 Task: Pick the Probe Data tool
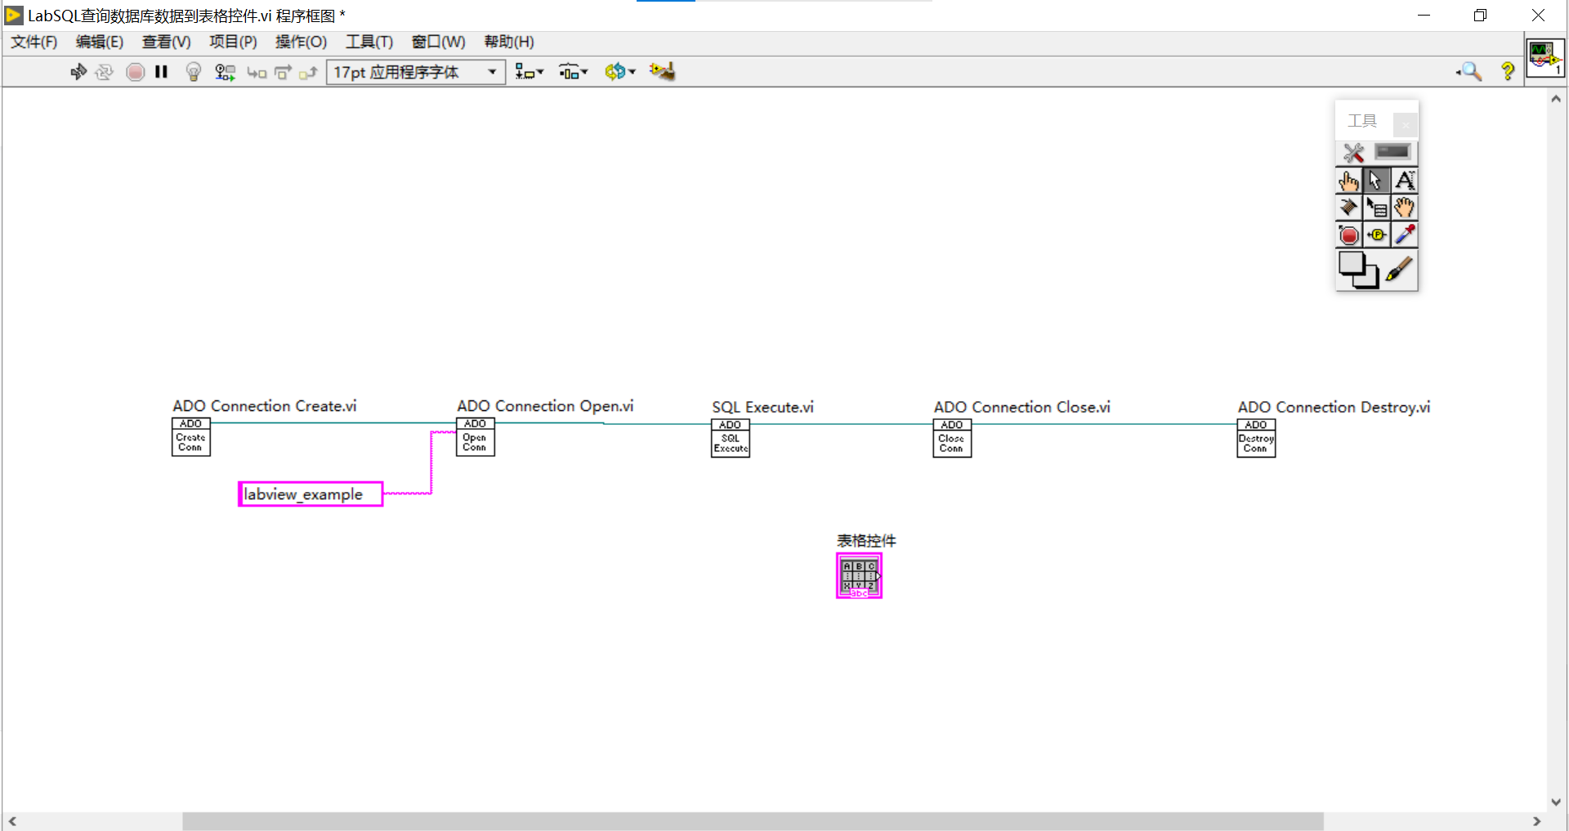pyautogui.click(x=1376, y=235)
